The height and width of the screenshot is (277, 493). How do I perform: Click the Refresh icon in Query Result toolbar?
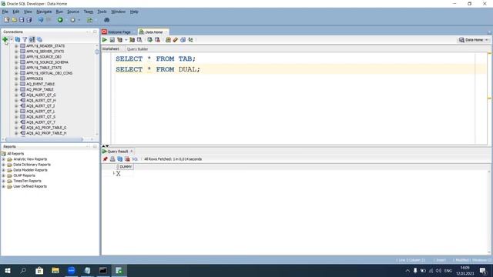(120, 159)
